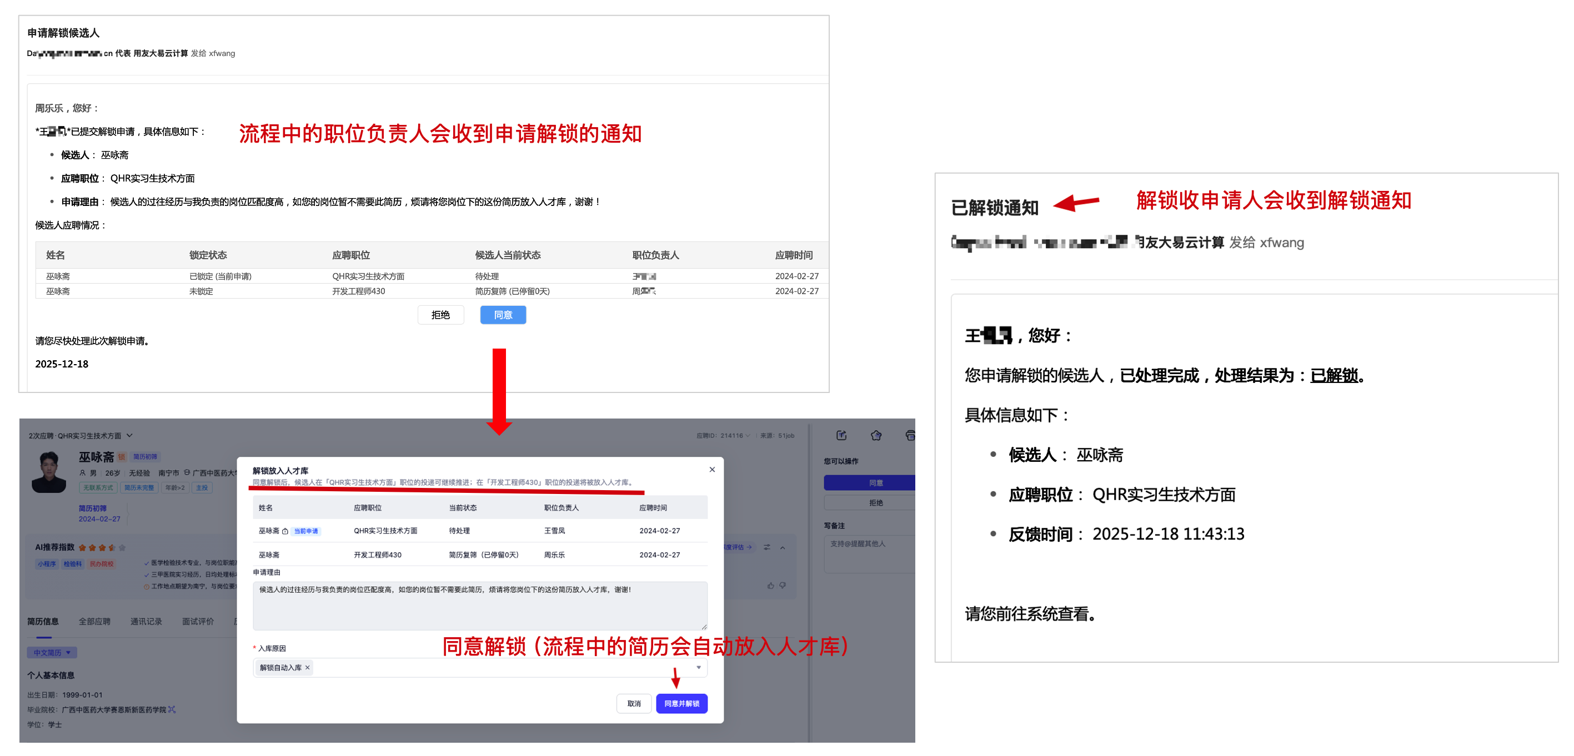Click the favorite collect icon in right panel

(876, 435)
